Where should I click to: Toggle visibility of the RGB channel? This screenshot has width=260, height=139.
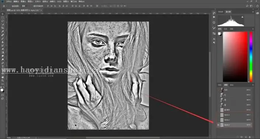pos(218,90)
